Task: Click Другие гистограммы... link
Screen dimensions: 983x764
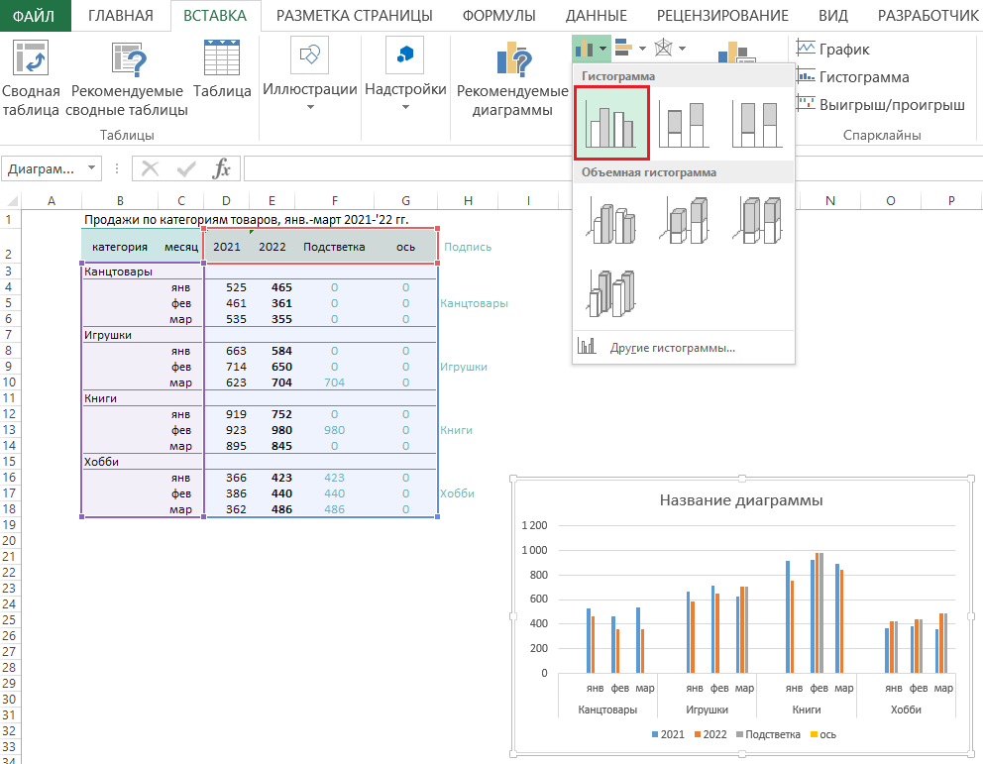Action: point(672,348)
